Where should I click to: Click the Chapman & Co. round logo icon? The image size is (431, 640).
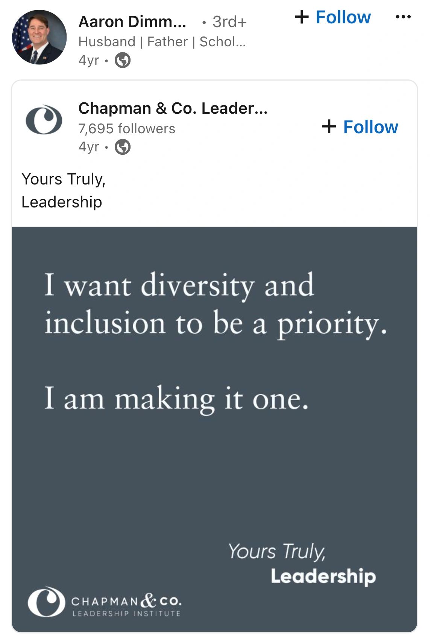[44, 119]
